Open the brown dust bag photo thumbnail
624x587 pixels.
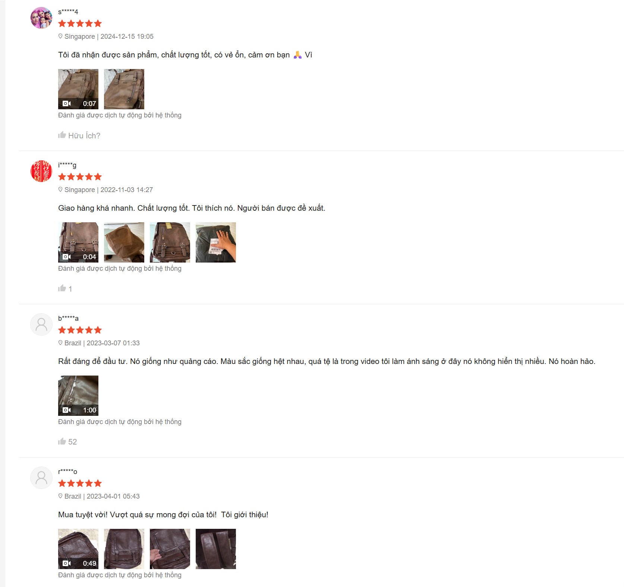[124, 242]
